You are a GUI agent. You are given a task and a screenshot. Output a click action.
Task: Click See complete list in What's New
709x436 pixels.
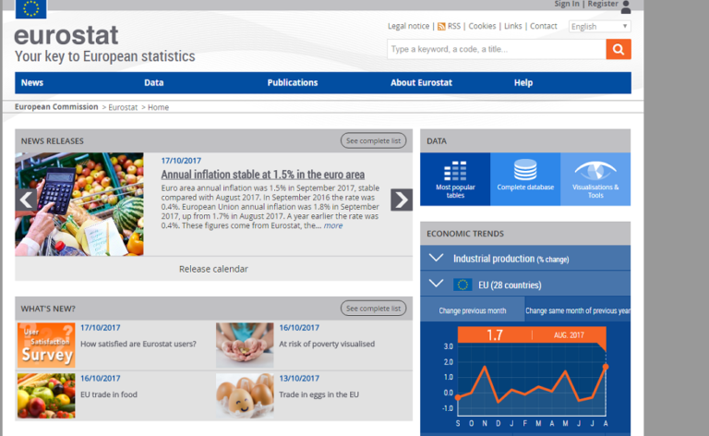coord(373,309)
